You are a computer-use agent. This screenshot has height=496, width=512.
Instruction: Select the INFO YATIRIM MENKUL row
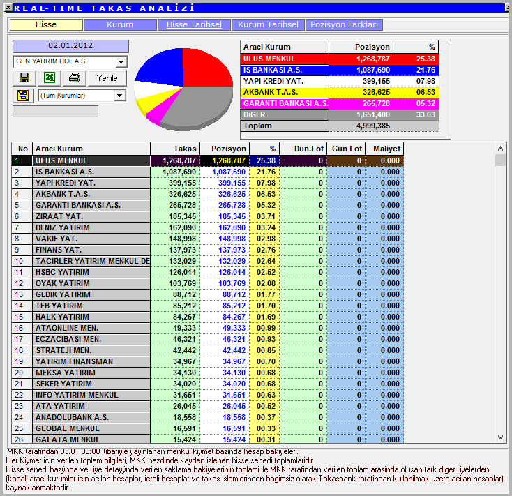(208, 395)
